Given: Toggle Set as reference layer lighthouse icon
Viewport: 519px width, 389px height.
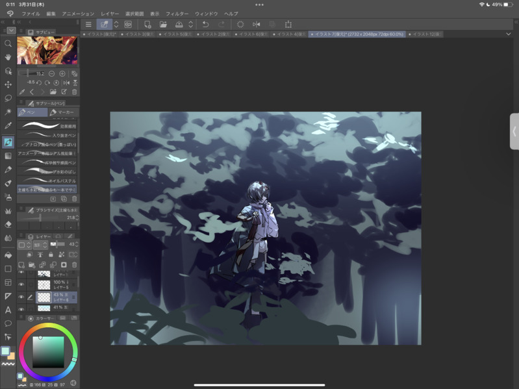Looking at the screenshot, I should click(x=40, y=255).
